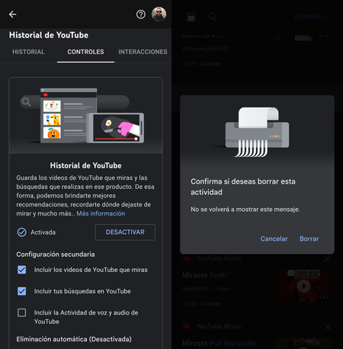The height and width of the screenshot is (349, 343).
Task: Open the Unboxing360 RC channel link
Action: (x=206, y=49)
